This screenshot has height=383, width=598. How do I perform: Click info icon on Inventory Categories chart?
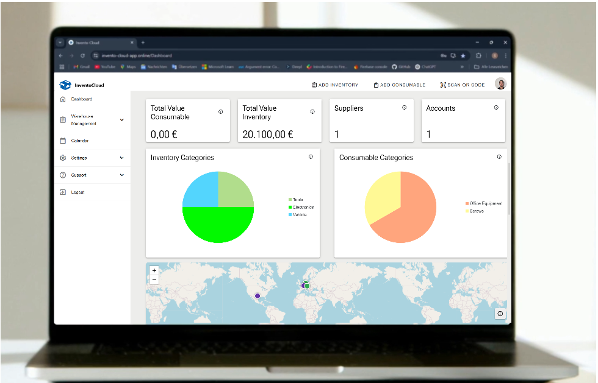coord(311,157)
